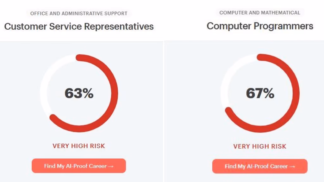Screen dimensions: 324x182
Task: Select the Office and Administrative Support tag
Action: coord(79,13)
